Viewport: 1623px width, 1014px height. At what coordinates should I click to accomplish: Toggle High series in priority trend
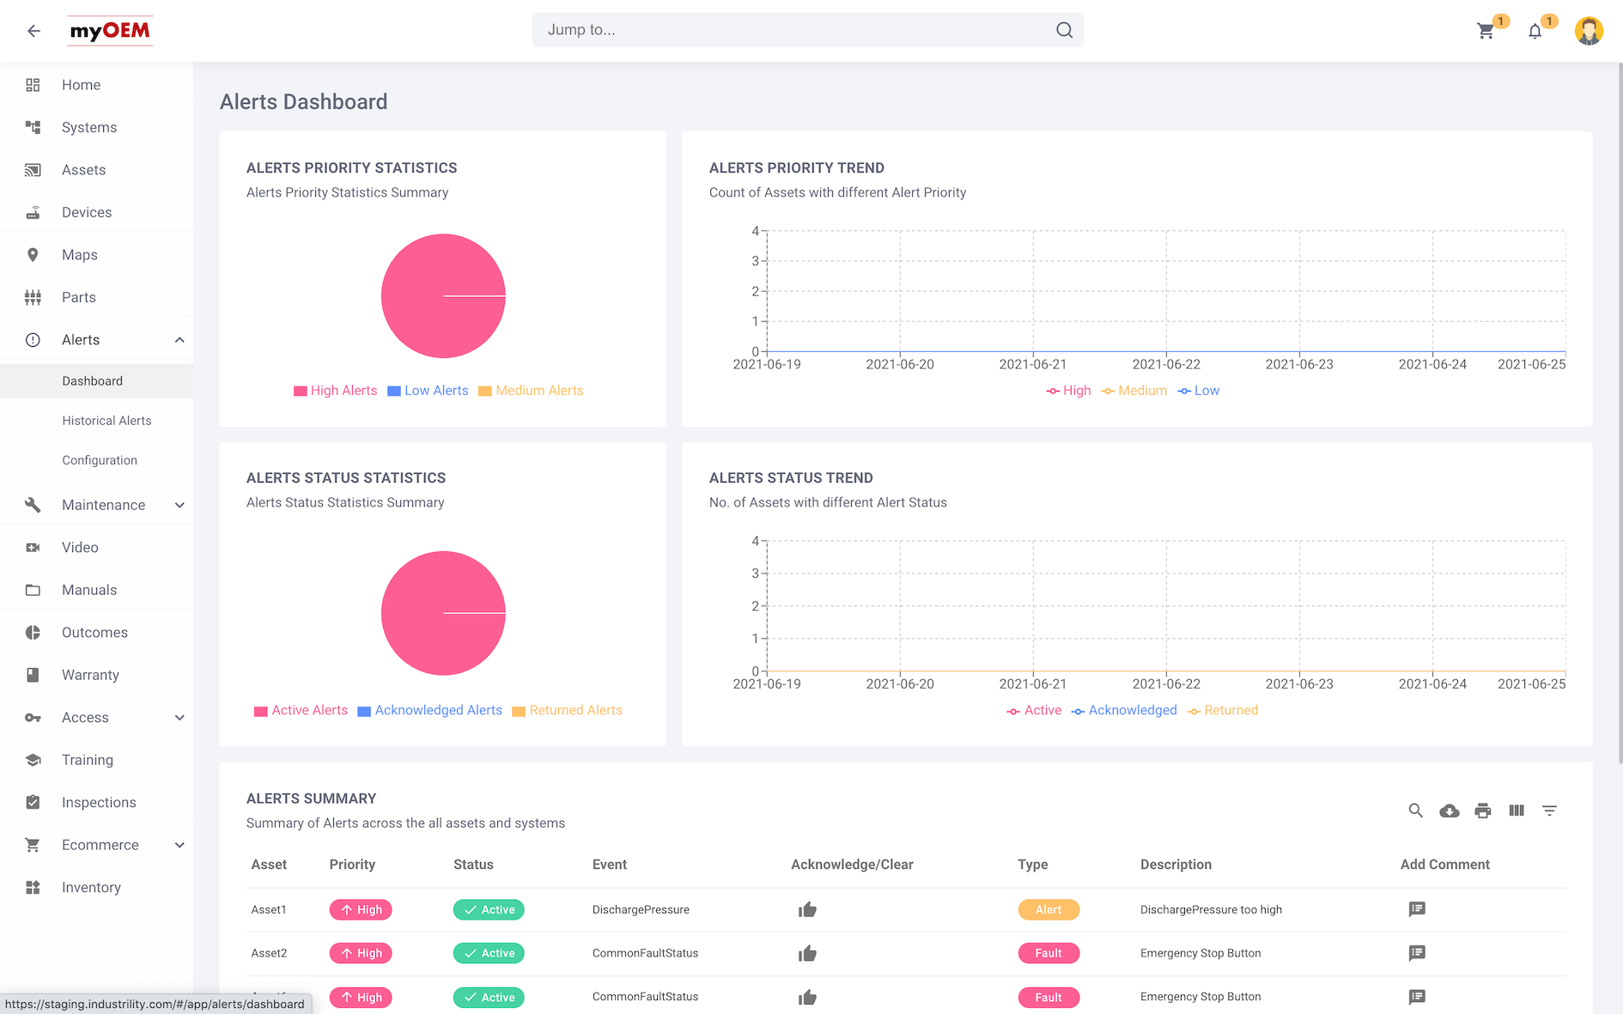pyautogui.click(x=1068, y=391)
